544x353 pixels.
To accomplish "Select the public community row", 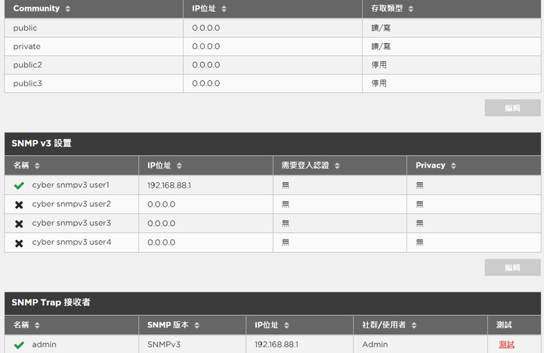I will [273, 28].
